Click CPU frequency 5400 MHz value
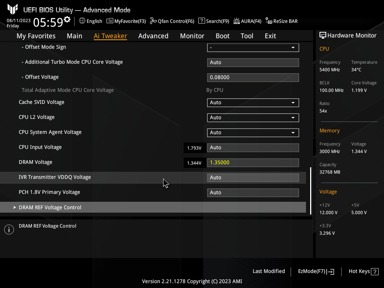384x288 pixels. click(329, 70)
